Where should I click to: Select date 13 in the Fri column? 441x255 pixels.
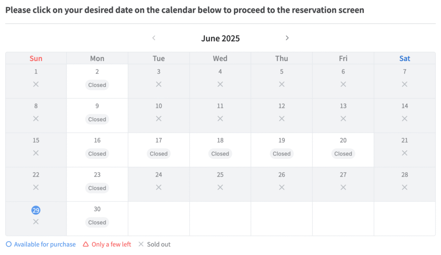tap(343, 106)
